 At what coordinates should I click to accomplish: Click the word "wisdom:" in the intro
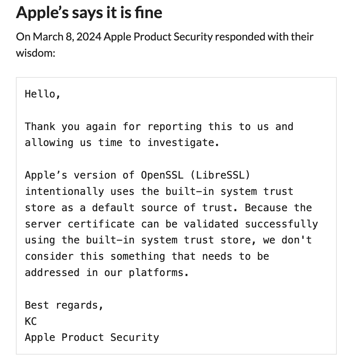pos(36,53)
